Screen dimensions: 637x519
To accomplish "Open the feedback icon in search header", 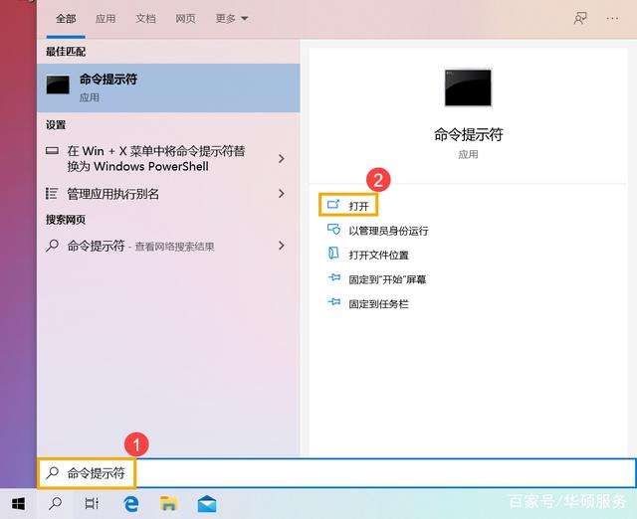I will click(x=580, y=18).
